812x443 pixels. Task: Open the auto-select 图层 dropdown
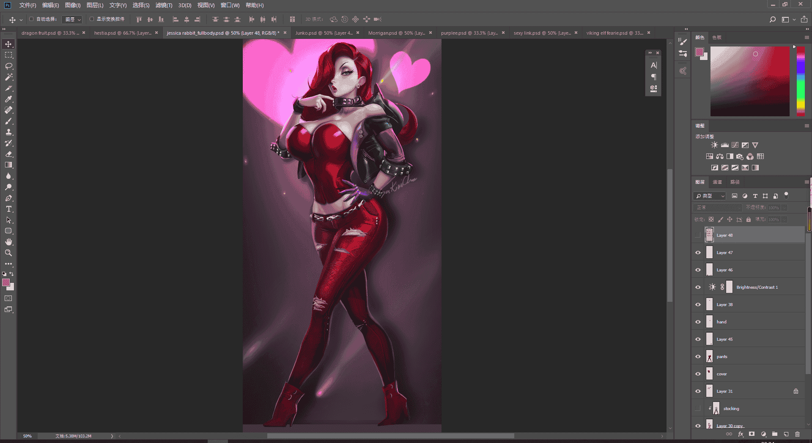pos(72,19)
